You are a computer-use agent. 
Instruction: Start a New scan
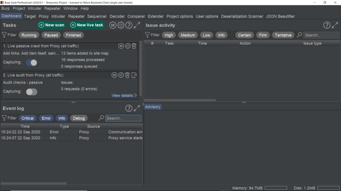(51, 25)
